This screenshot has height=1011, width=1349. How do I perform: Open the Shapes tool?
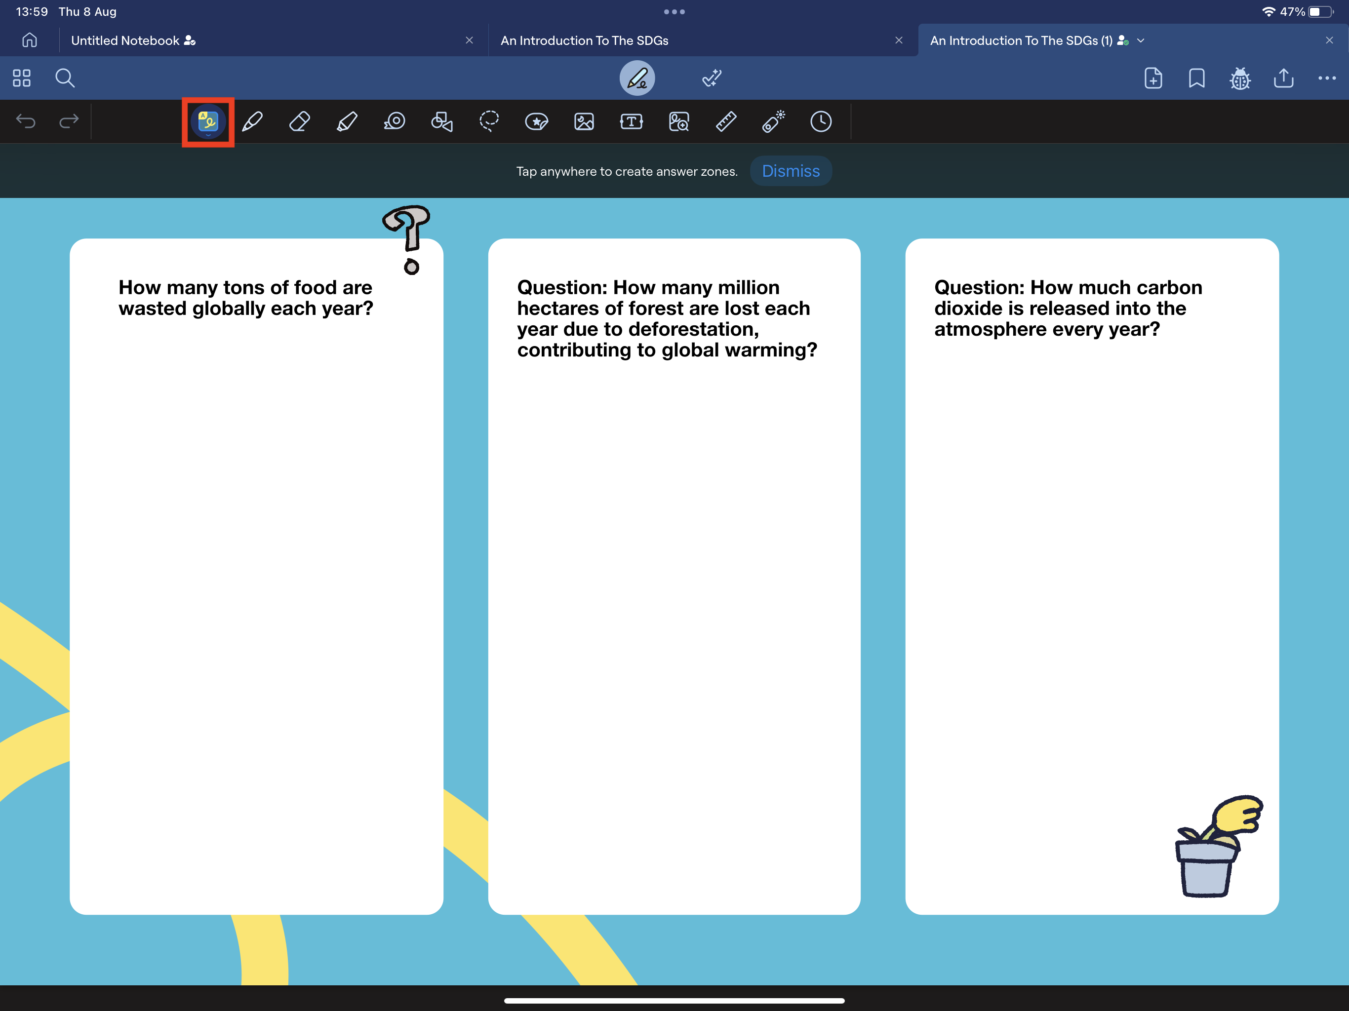pyautogui.click(x=441, y=121)
